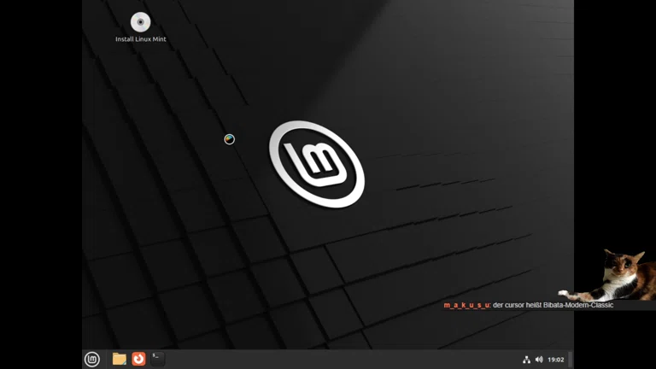Open the calendar from the 19:02 clock
Screen dimensions: 656x369
point(555,360)
